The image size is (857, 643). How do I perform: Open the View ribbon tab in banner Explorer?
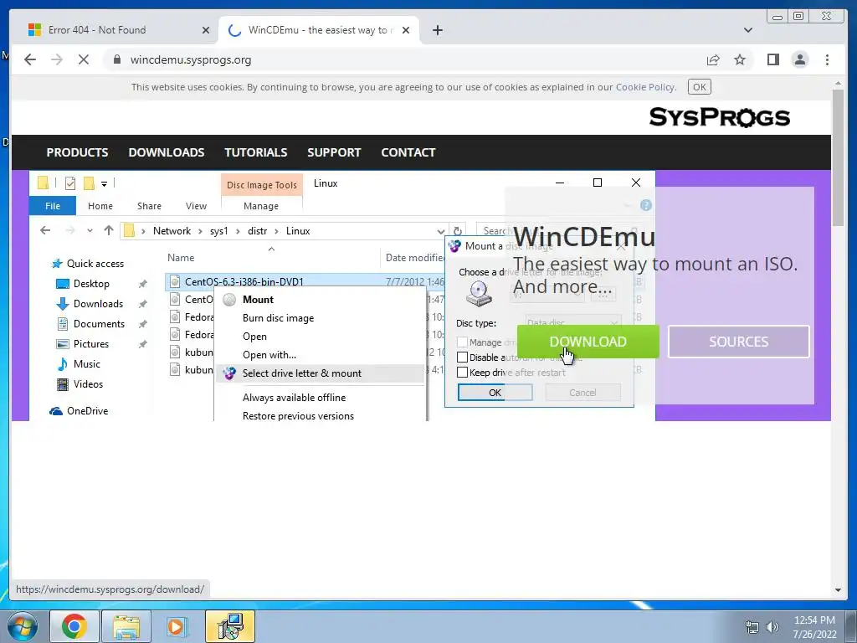click(196, 206)
